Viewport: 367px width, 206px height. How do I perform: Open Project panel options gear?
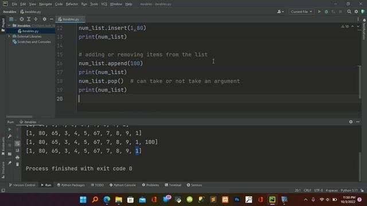tap(45, 19)
